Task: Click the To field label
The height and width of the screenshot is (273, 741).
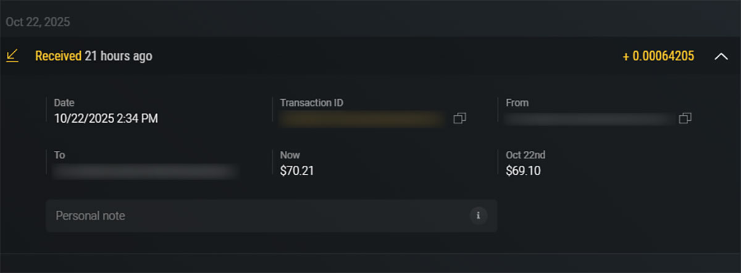Action: 59,155
